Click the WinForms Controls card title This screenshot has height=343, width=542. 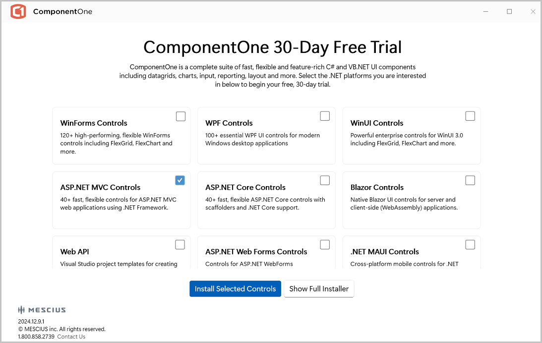[94, 123]
